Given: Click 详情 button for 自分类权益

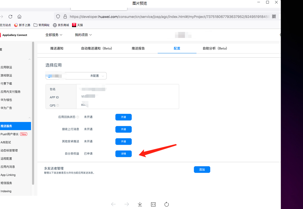Looking at the screenshot, I should point(123,154).
